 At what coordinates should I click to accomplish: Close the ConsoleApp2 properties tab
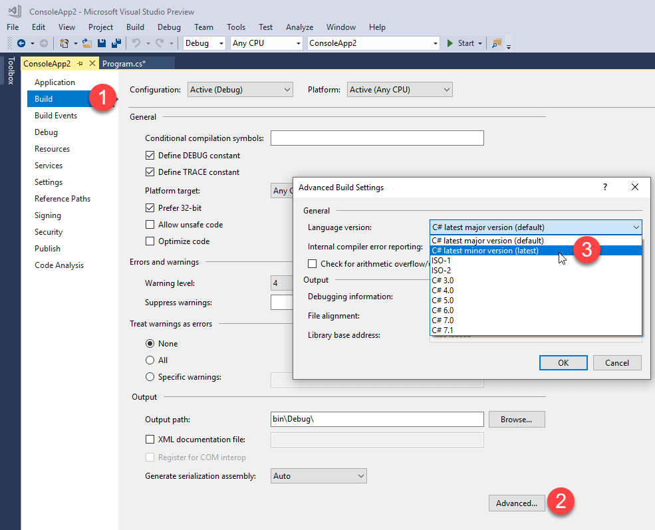coord(92,63)
